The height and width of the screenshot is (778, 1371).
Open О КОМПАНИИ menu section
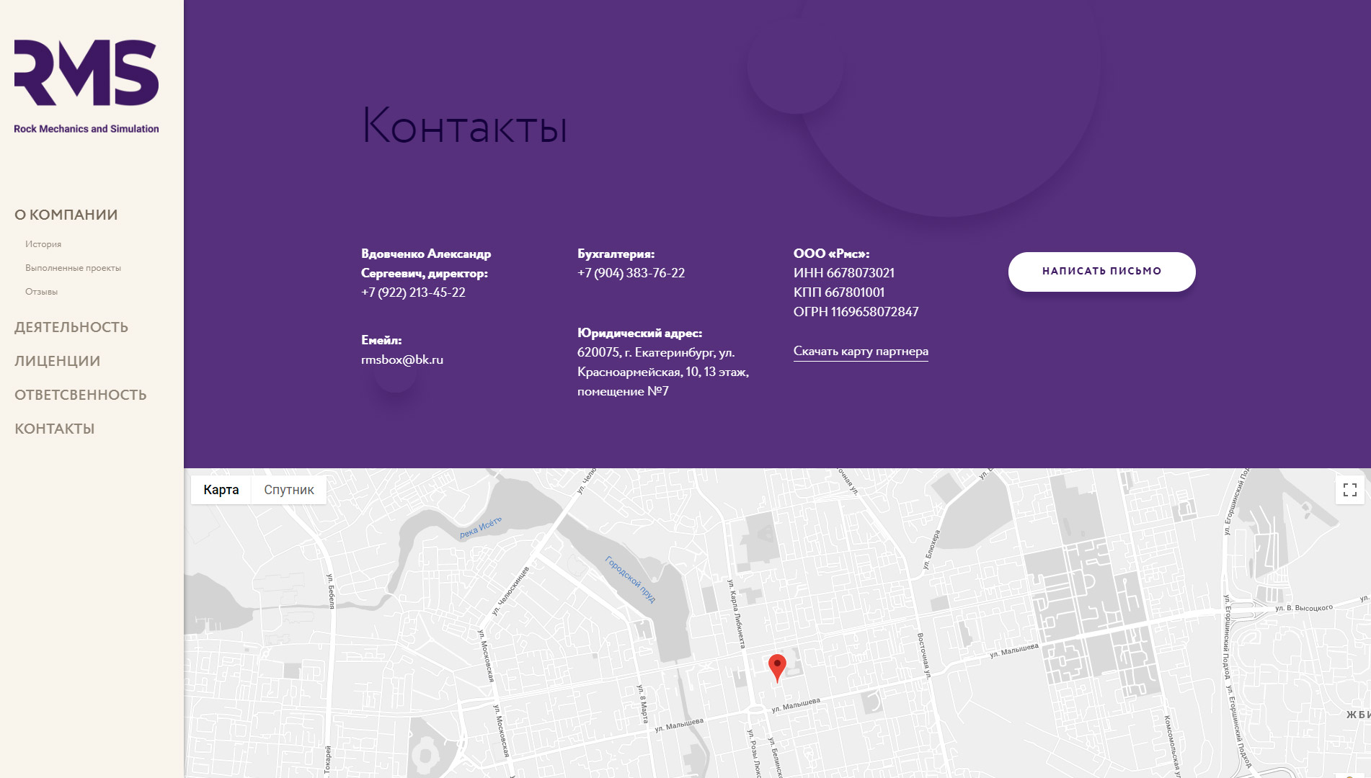coord(66,215)
